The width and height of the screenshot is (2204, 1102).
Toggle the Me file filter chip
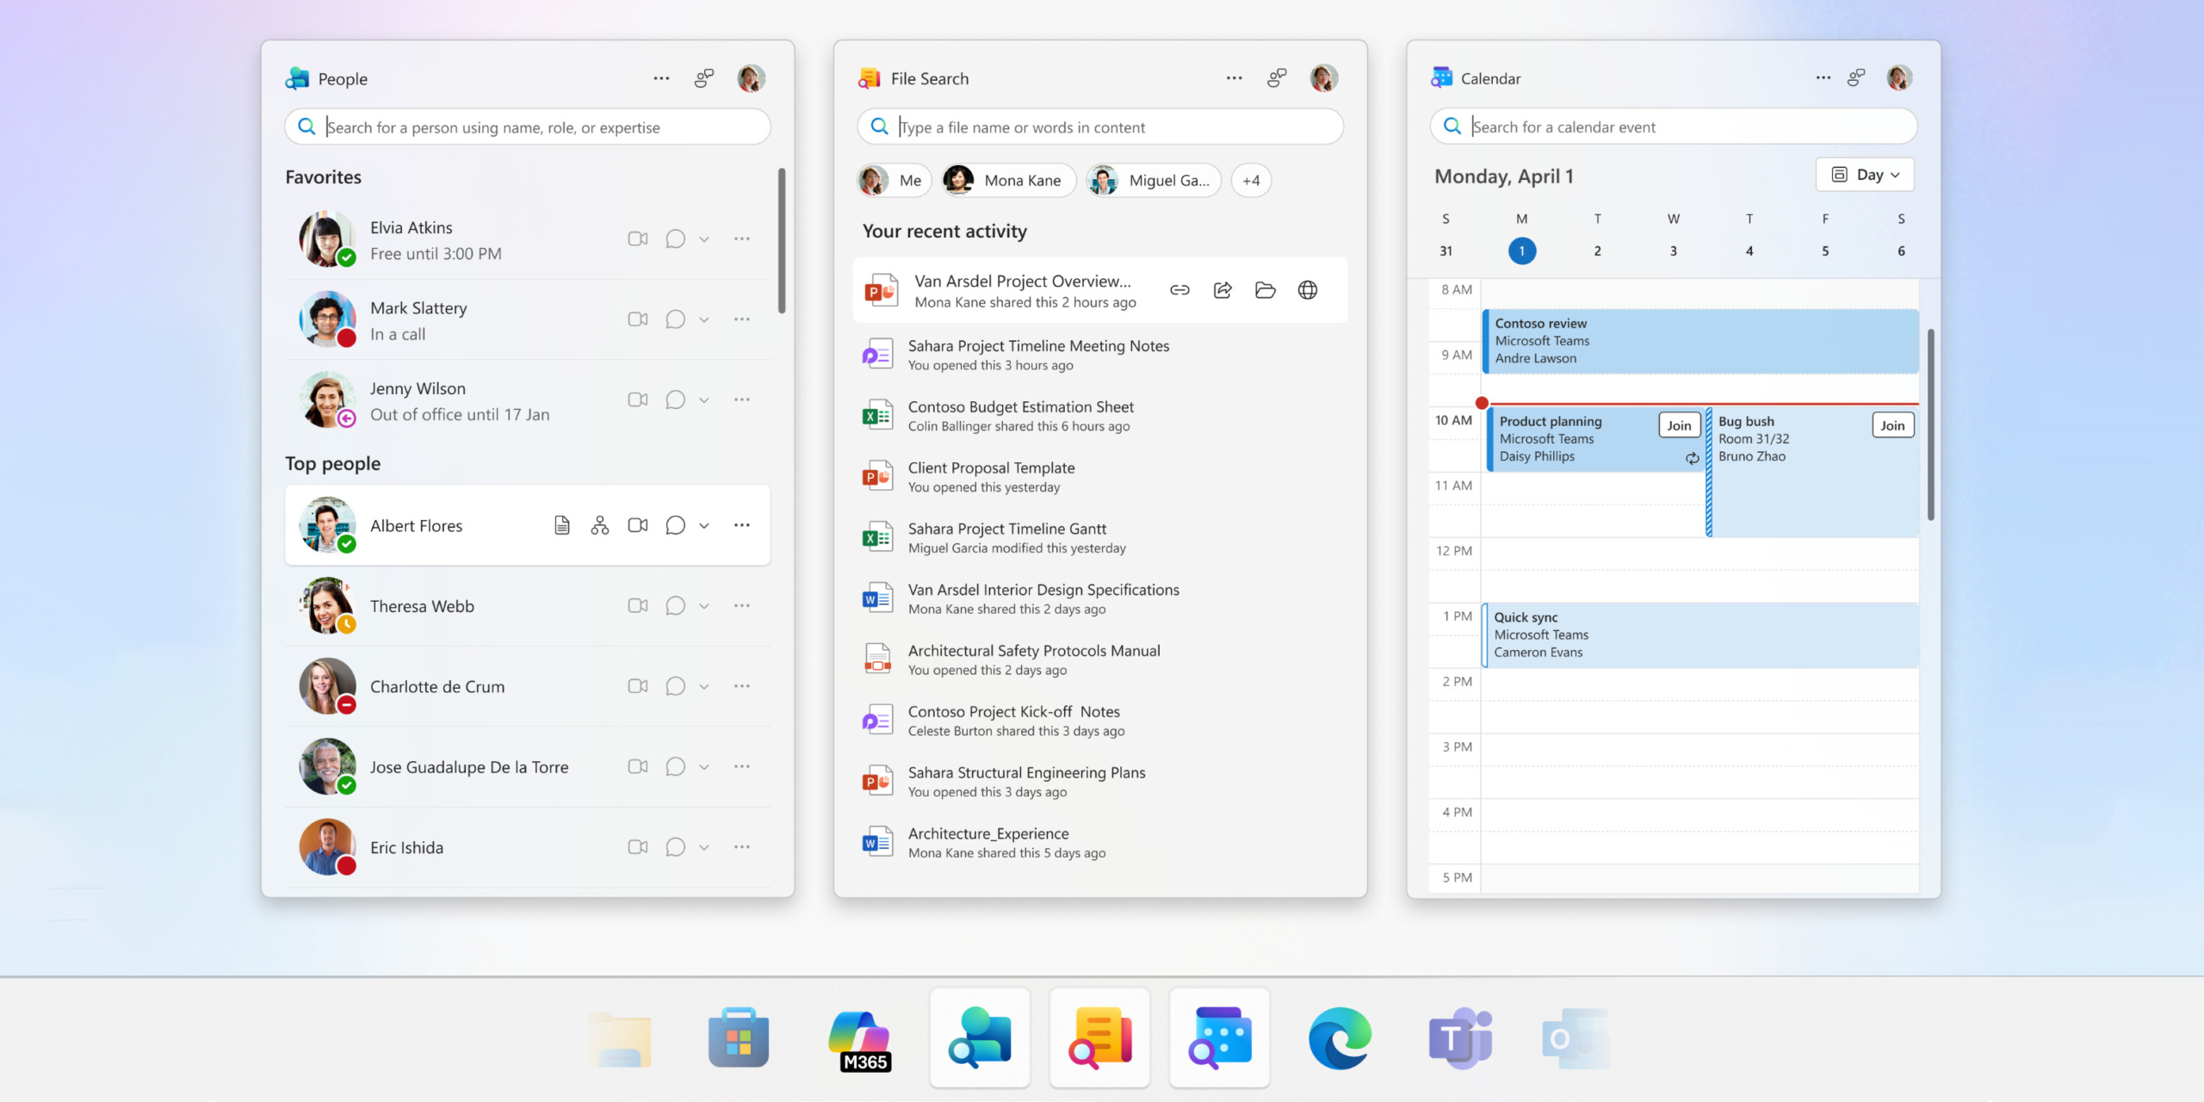(x=894, y=180)
